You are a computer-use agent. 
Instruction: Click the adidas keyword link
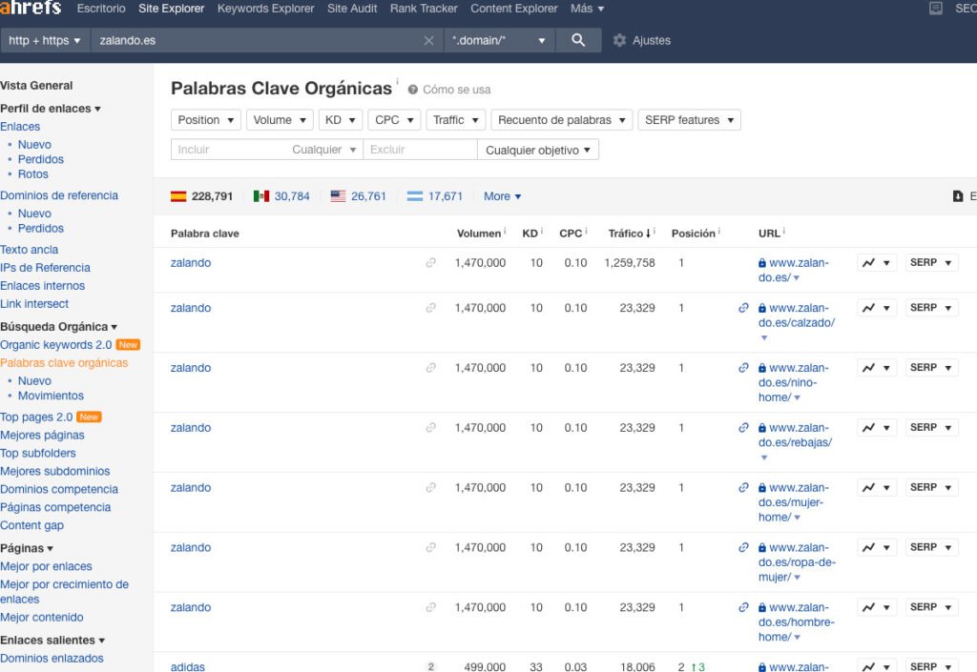click(x=188, y=666)
